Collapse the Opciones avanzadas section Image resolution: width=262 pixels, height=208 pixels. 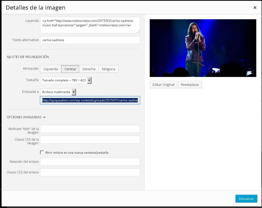(x=26, y=117)
